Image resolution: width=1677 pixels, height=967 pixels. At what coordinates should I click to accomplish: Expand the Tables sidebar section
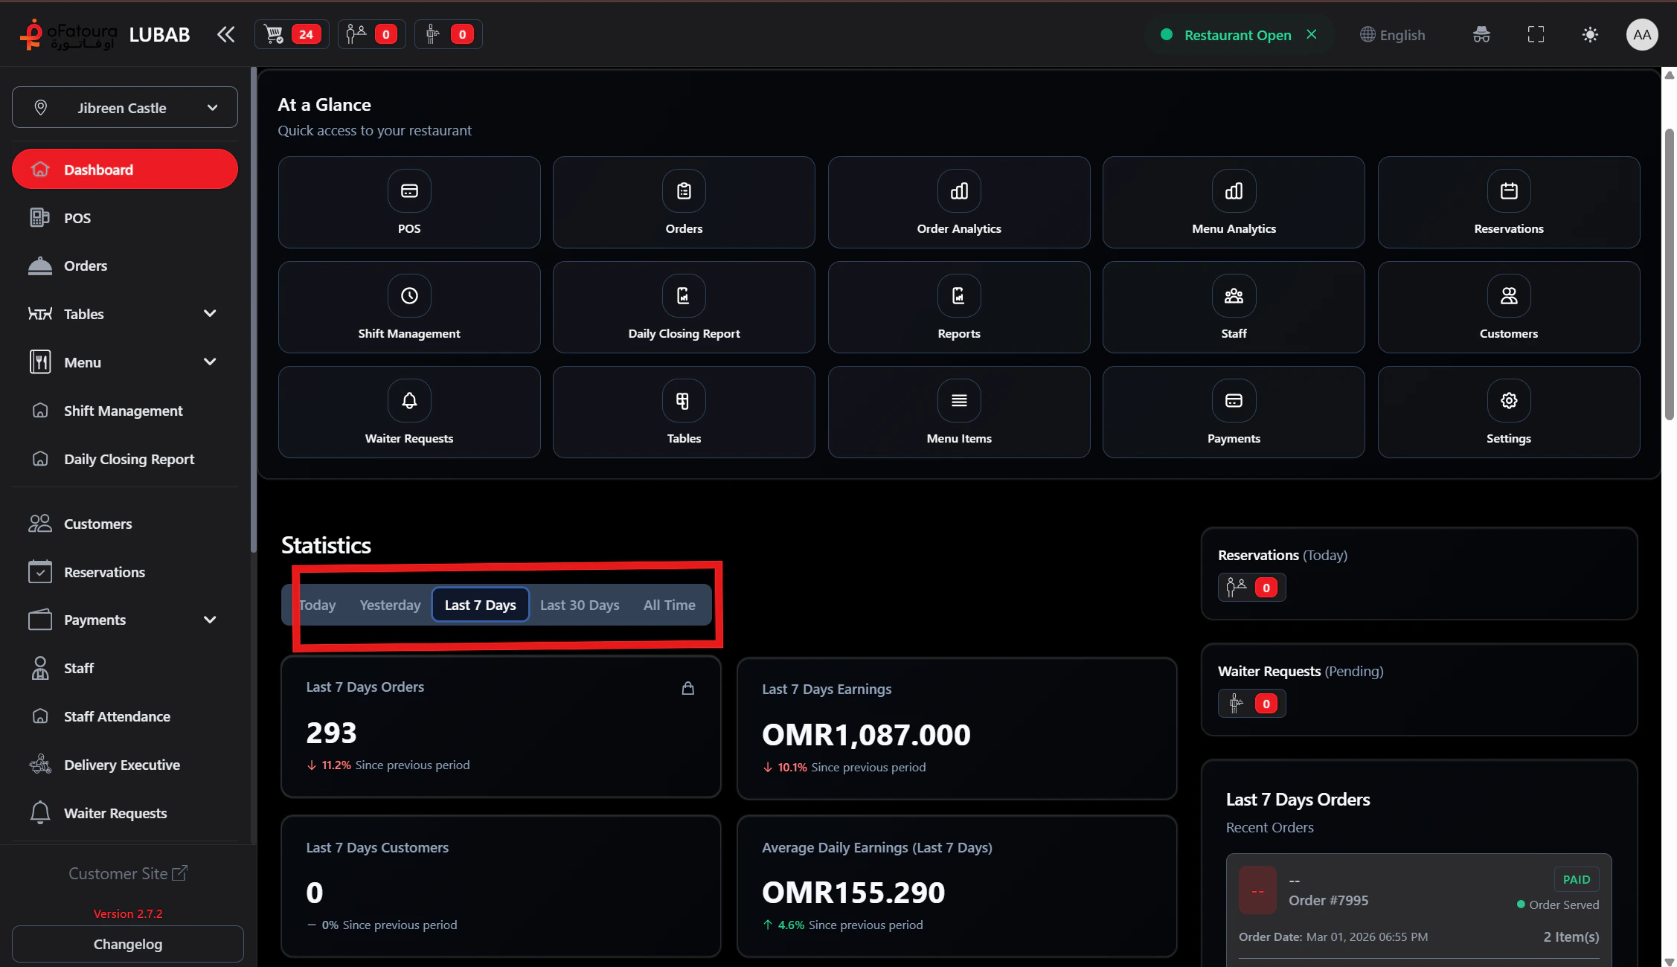[x=209, y=313]
